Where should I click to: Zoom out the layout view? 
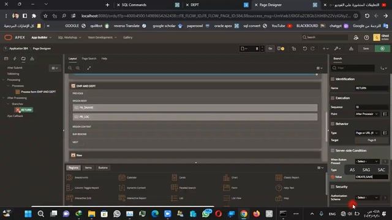[70, 68]
